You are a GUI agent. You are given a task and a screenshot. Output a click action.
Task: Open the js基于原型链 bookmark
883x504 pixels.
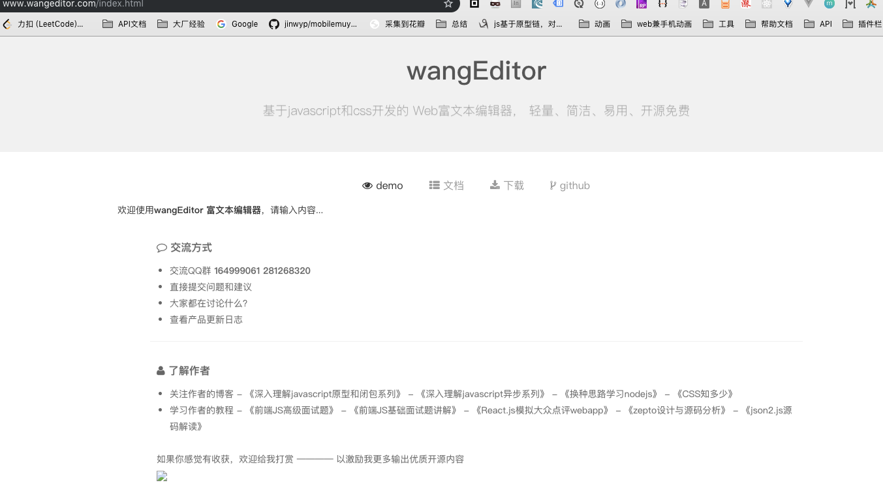tap(521, 24)
